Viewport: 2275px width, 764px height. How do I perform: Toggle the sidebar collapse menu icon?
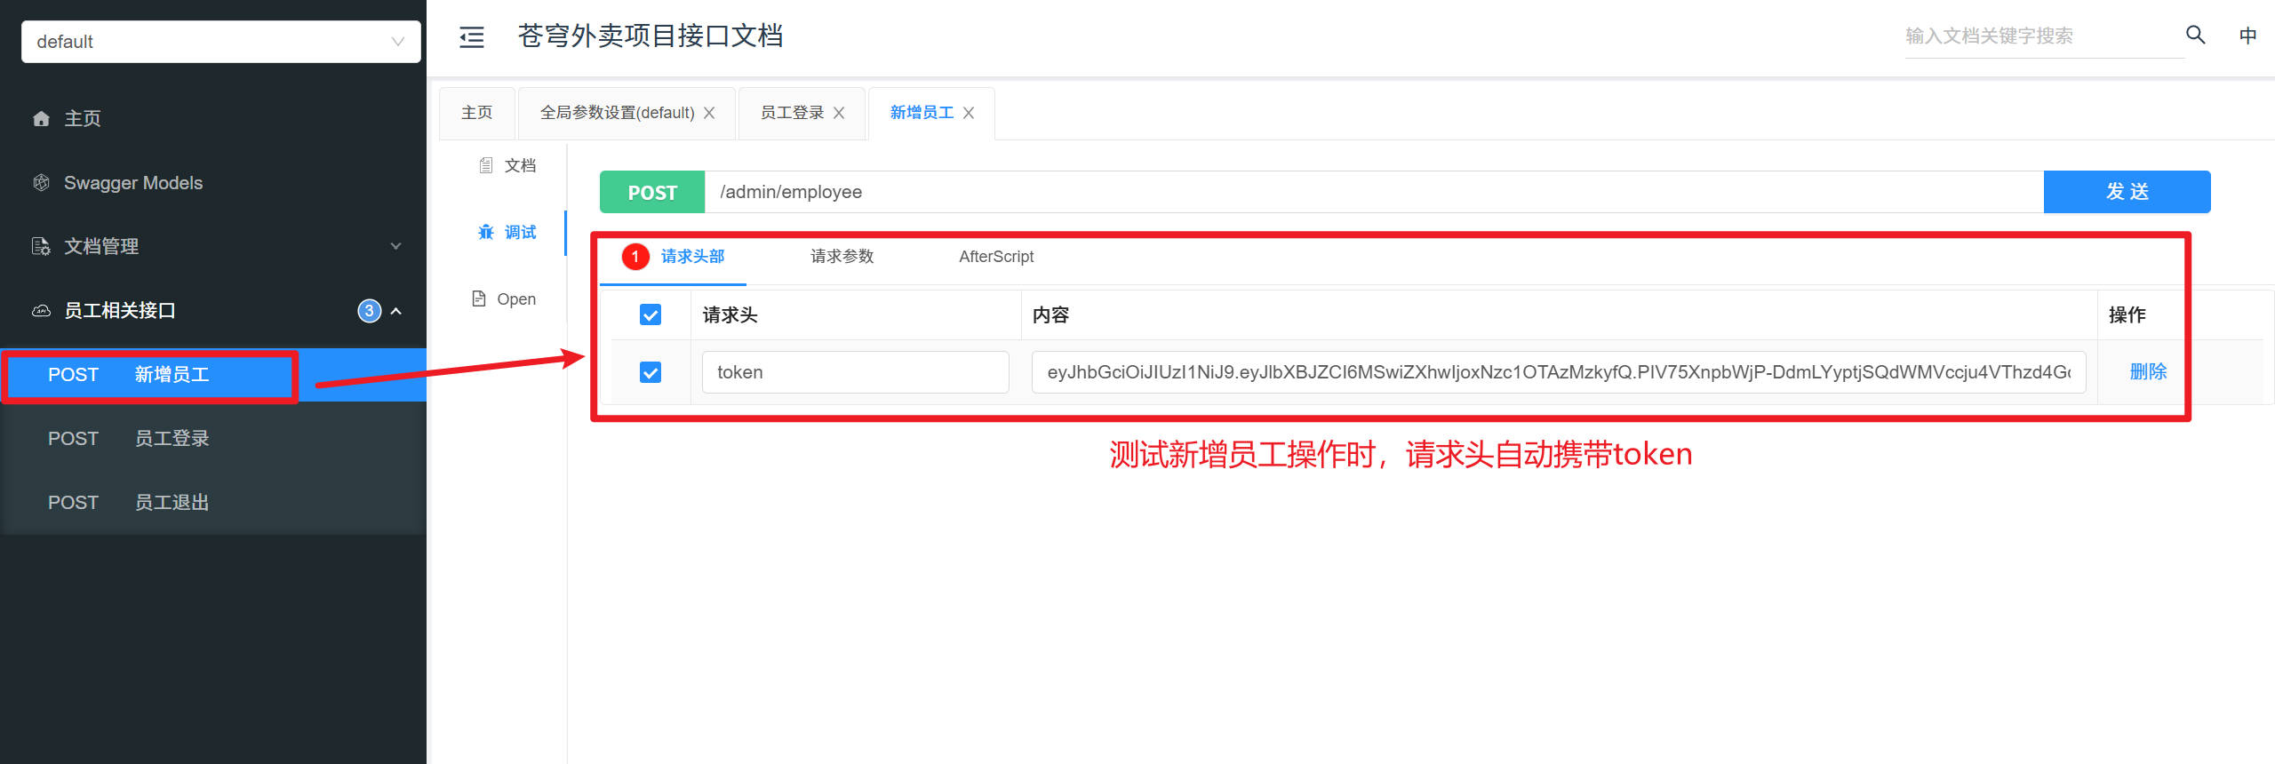(472, 36)
